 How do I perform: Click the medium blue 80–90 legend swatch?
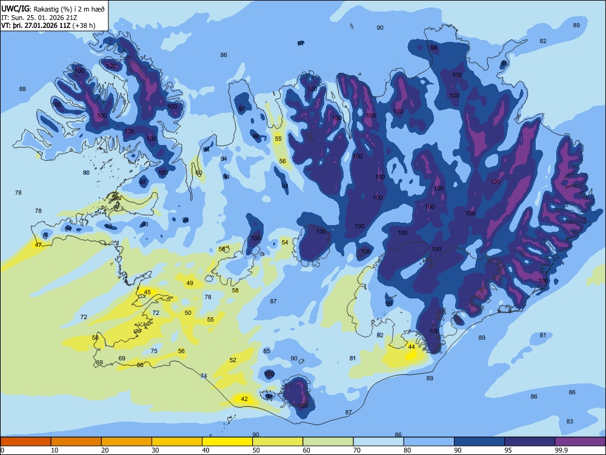[x=429, y=442]
